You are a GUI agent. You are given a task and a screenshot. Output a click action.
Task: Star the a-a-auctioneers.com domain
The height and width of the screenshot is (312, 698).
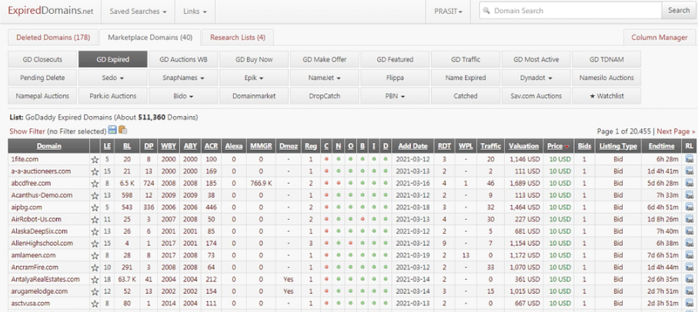pos(95,171)
